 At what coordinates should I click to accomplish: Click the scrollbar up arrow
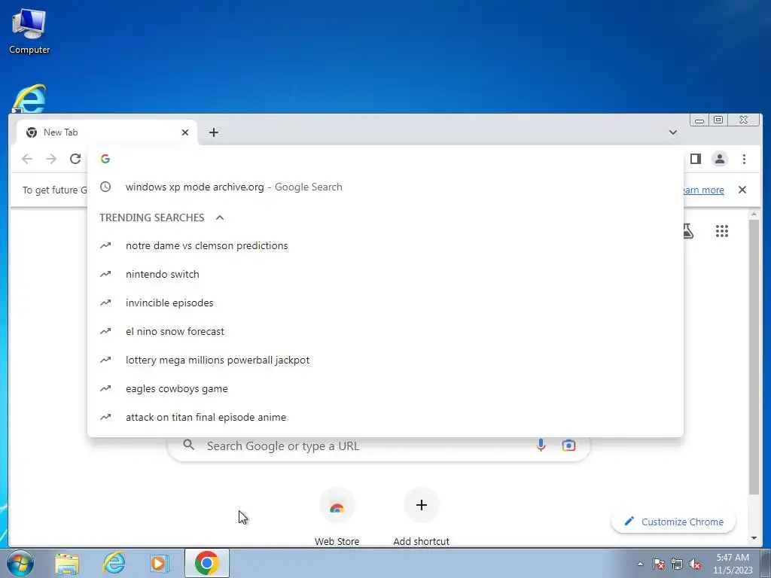pyautogui.click(x=754, y=214)
